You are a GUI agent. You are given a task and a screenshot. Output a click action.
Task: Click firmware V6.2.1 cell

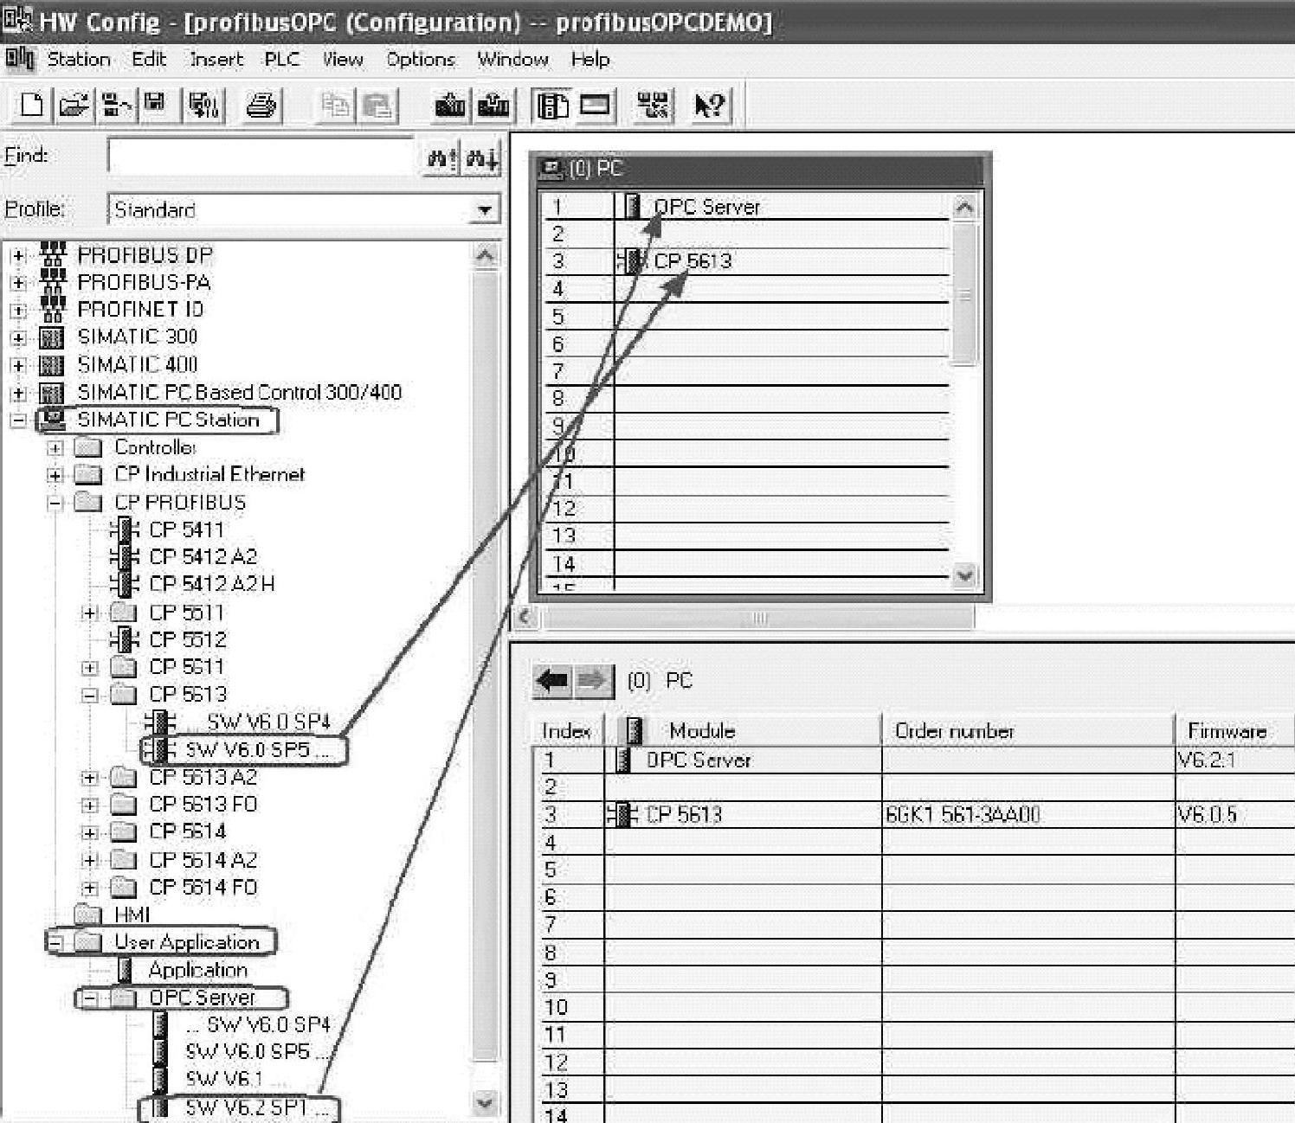1235,760
